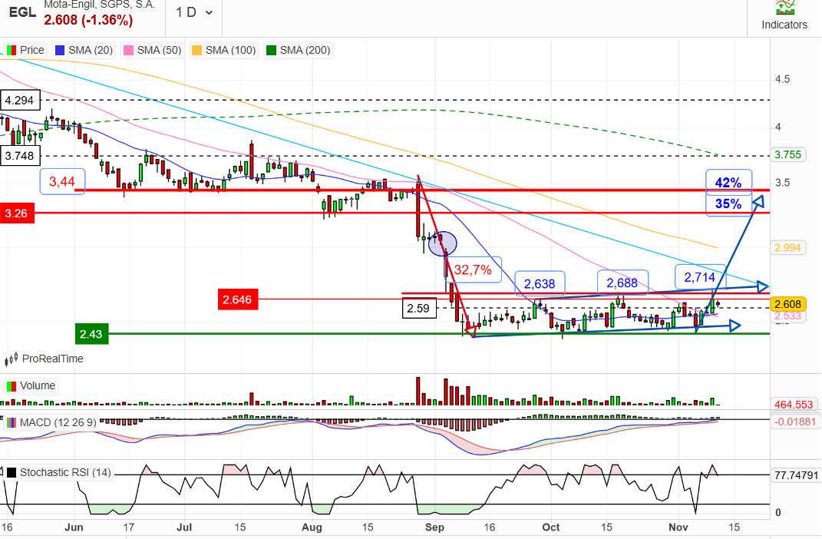Toggle the SMA (100) legend item
822x539 pixels.
point(224,51)
